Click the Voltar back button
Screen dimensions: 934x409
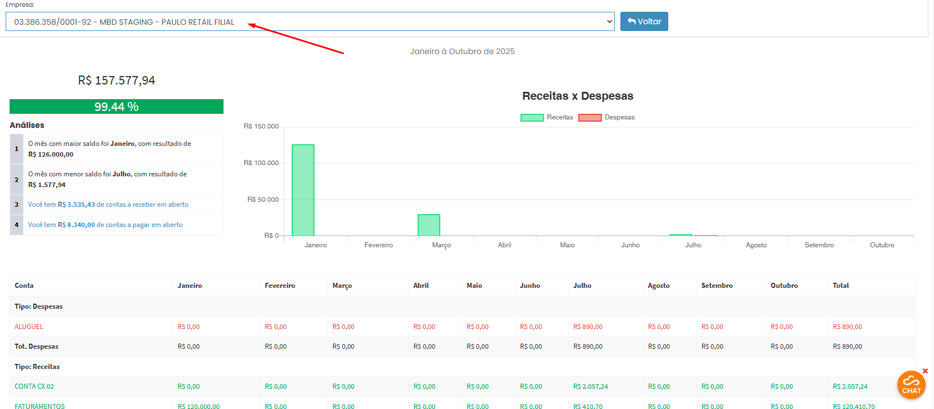[644, 21]
